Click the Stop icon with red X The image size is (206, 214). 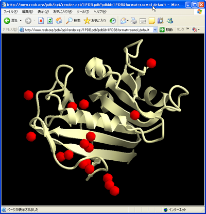click(41, 21)
